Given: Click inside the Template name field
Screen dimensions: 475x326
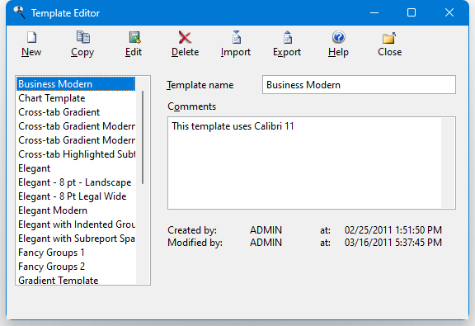Looking at the screenshot, I should click(359, 85).
